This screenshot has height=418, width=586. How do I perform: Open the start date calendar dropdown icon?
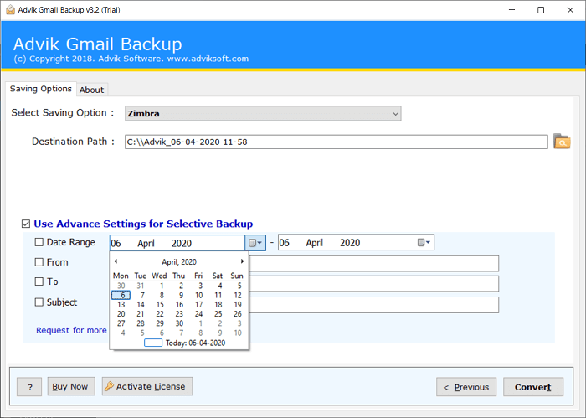tap(255, 243)
